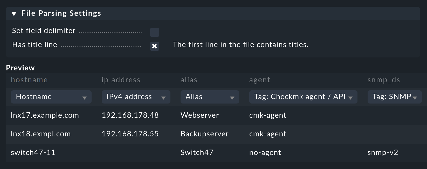Viewport: 427px width, 169px height.
Task: Open the Tag: Checkmk agent / API dropdown
Action: pyautogui.click(x=303, y=97)
